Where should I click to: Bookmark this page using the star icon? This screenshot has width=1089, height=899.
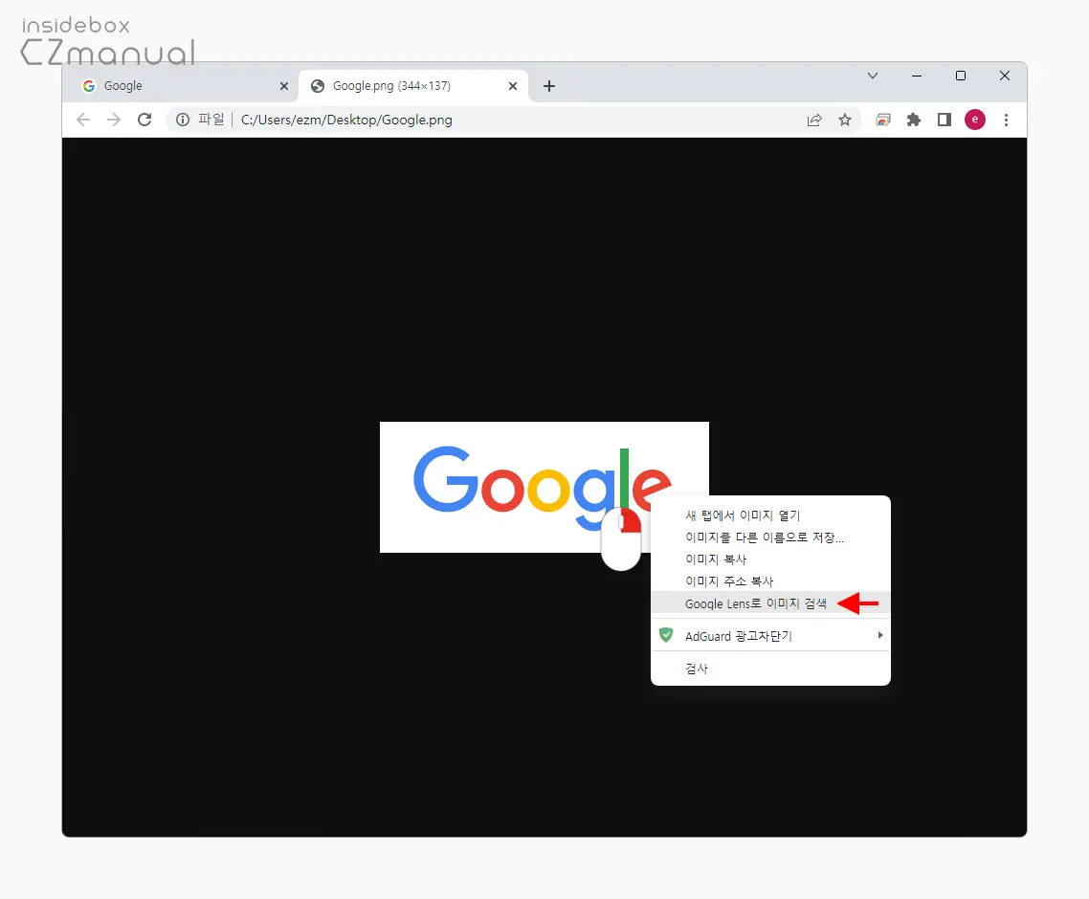845,120
